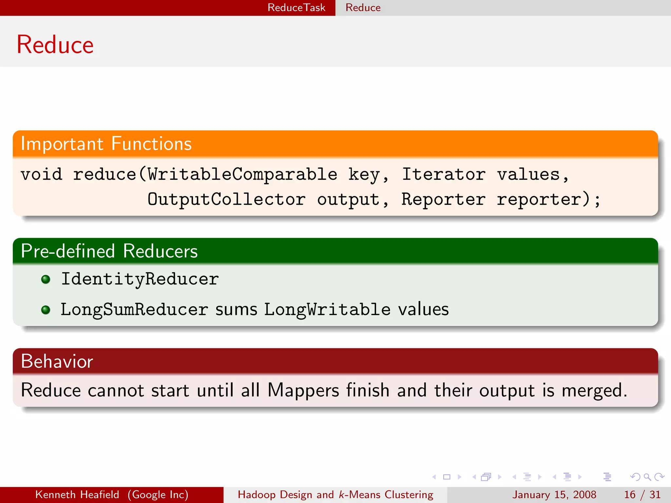Click the void reduce code line
671x503 pixels.
click(x=295, y=175)
